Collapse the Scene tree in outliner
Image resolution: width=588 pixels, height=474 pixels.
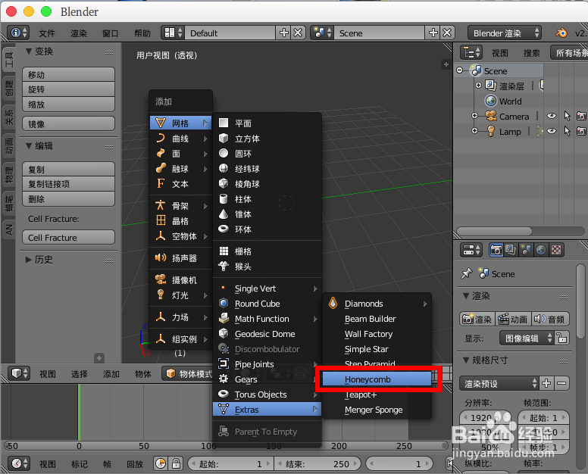click(460, 70)
